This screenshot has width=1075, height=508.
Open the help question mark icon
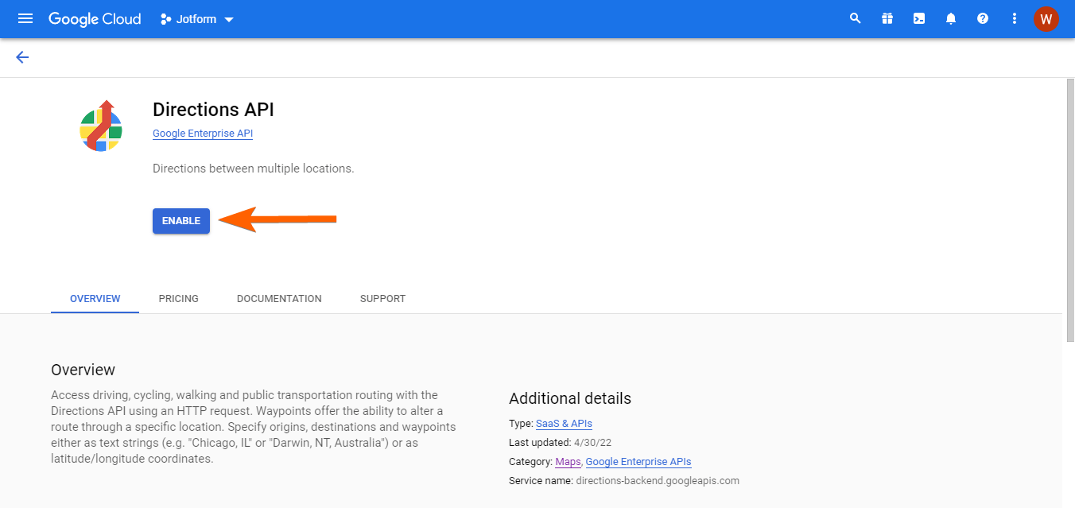tap(983, 18)
